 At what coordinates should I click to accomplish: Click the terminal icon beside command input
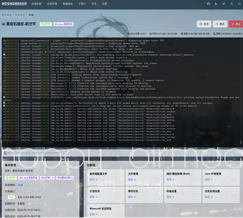(5, 153)
